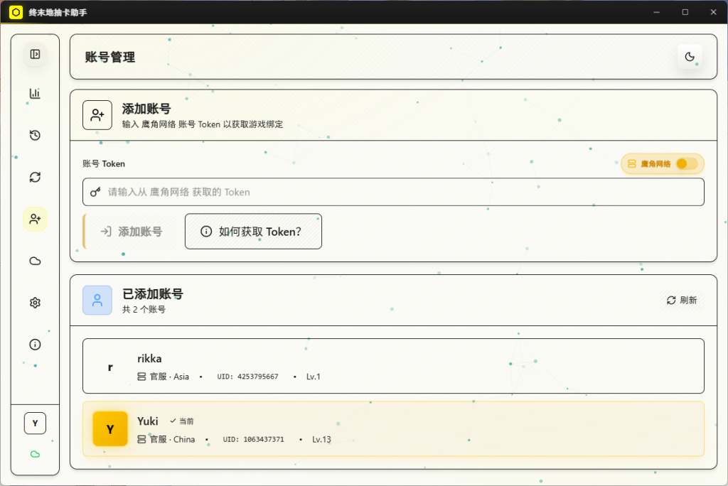Open the statistics bar chart page

35,93
